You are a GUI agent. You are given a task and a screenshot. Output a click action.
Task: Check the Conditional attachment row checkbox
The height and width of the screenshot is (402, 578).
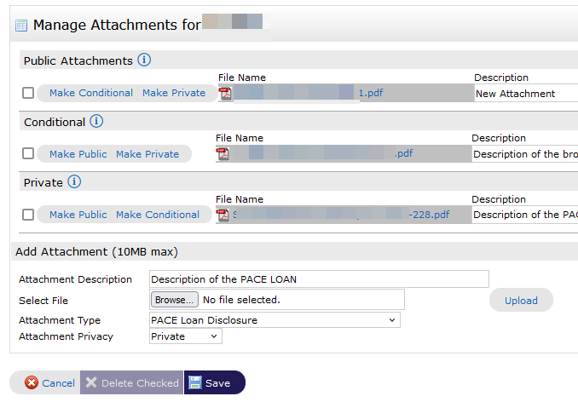(x=28, y=154)
